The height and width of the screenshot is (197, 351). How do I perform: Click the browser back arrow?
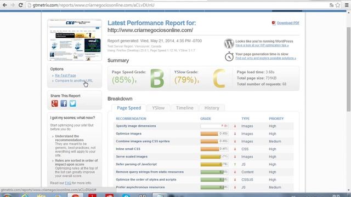[x=5, y=5]
